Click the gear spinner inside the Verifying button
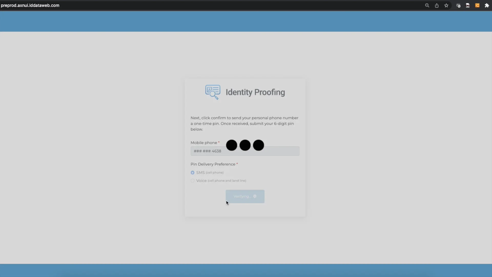This screenshot has height=277, width=492. click(255, 196)
